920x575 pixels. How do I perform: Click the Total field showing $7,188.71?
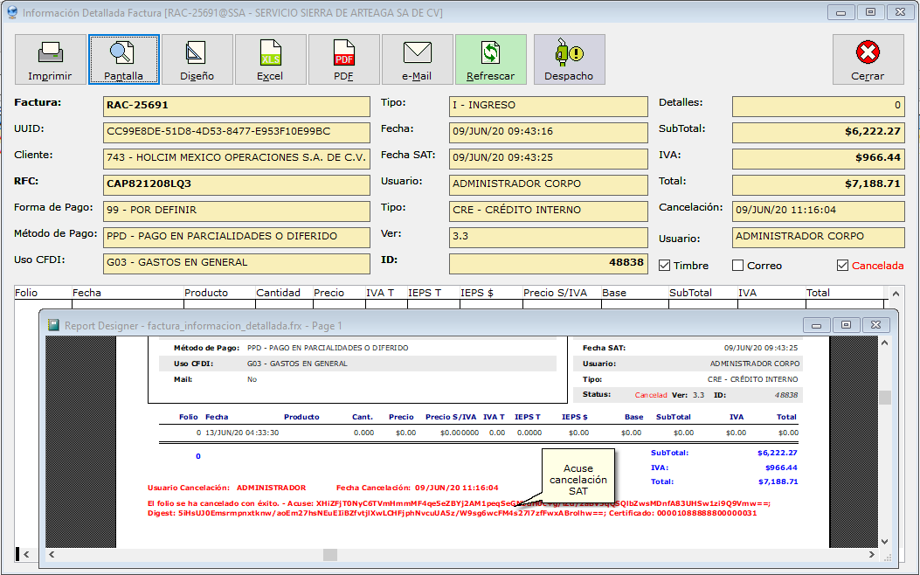[x=818, y=184]
